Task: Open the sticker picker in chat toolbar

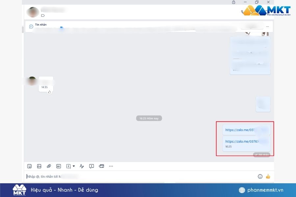Action: click(29, 166)
